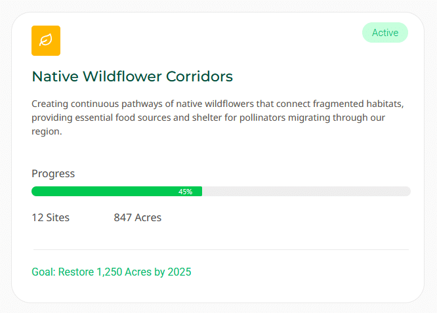Click the word "Native" in the title

pyautogui.click(x=54, y=77)
